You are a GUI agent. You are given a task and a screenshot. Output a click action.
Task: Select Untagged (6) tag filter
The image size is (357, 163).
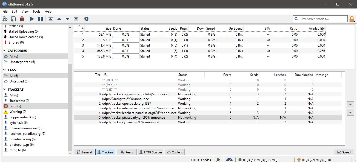[x=35, y=81]
